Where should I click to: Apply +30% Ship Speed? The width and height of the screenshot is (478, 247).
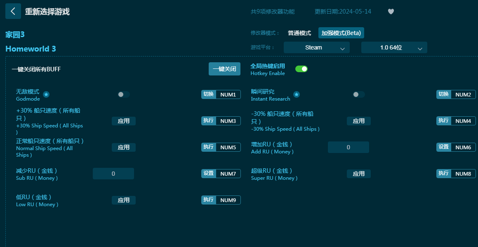pyautogui.click(x=123, y=121)
